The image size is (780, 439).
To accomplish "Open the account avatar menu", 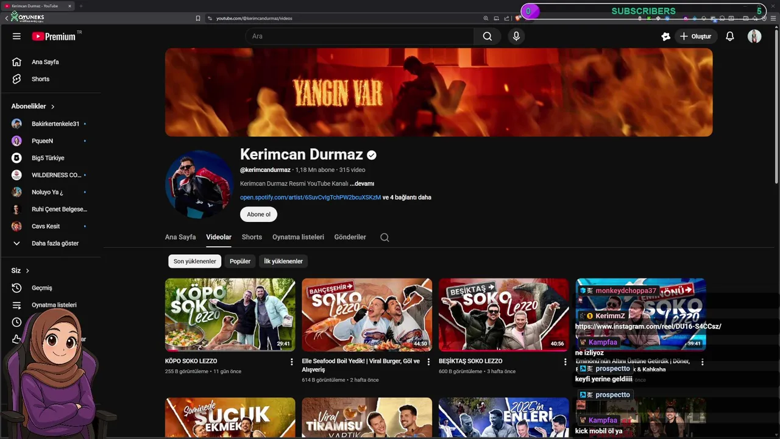I will click(x=754, y=37).
